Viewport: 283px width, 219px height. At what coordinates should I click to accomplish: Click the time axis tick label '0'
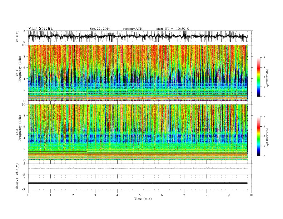(x=28, y=195)
